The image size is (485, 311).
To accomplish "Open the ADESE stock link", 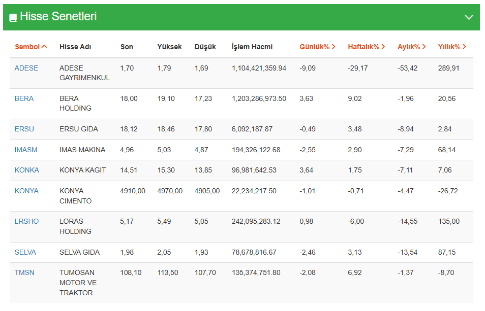I will tap(26, 68).
